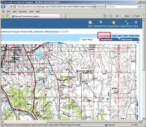
Task: Click the topo map at ENGLEWOOD label
Action: click(14, 50)
